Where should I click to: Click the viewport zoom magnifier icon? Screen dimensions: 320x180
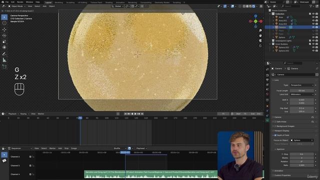(x=260, y=30)
